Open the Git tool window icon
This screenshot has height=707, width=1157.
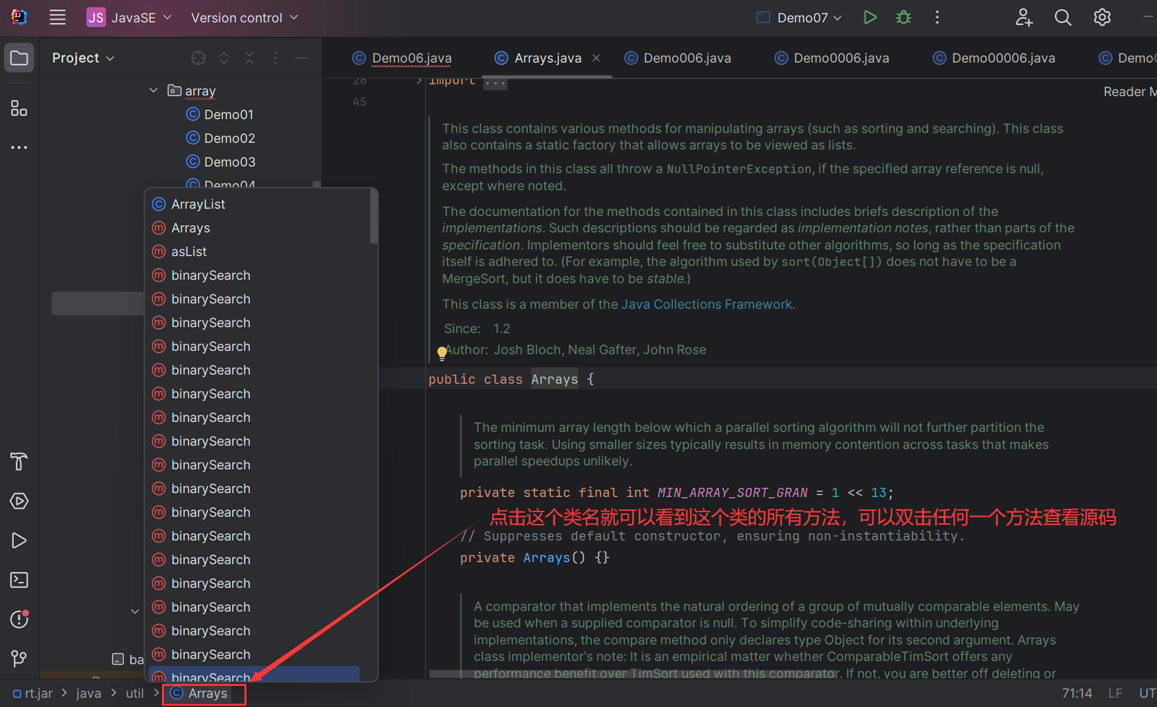click(19, 659)
